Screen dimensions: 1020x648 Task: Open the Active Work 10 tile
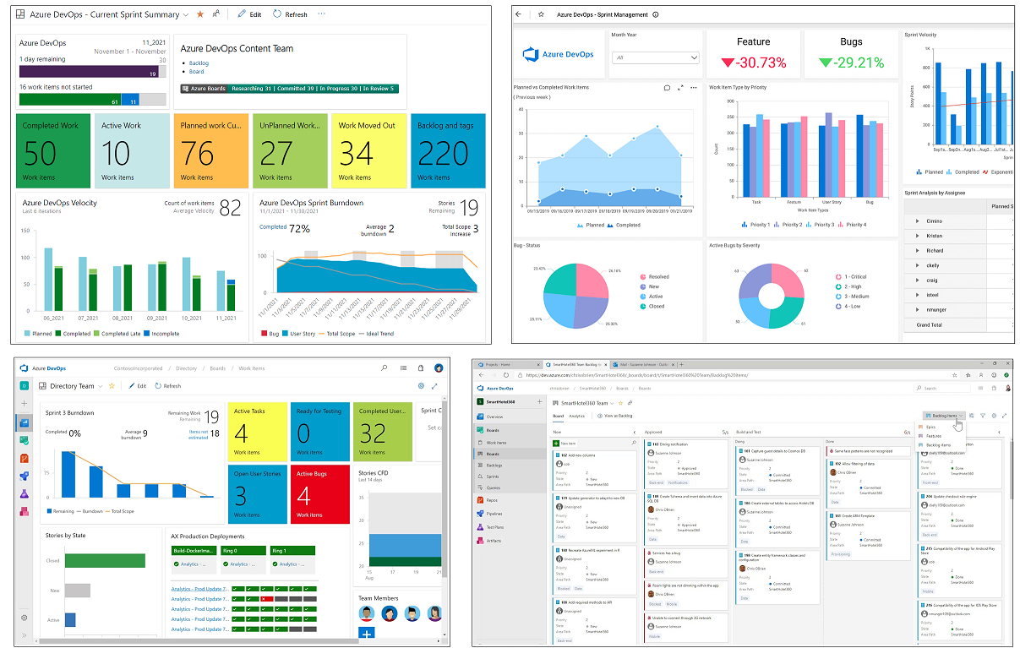pos(131,150)
